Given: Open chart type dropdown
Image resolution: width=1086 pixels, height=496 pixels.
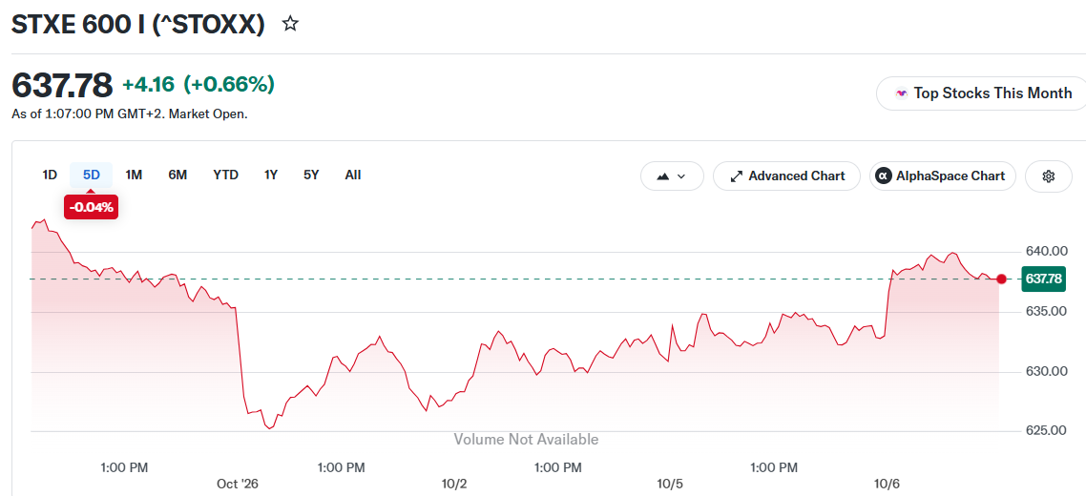Looking at the screenshot, I should point(672,176).
